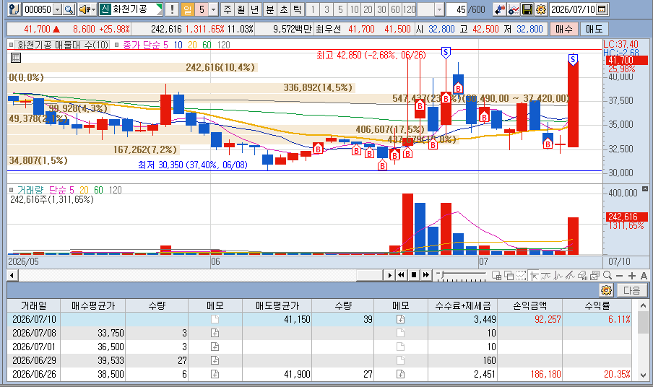Open buy memo icon in 2026/06/29 row
The image size is (653, 387).
(215, 360)
